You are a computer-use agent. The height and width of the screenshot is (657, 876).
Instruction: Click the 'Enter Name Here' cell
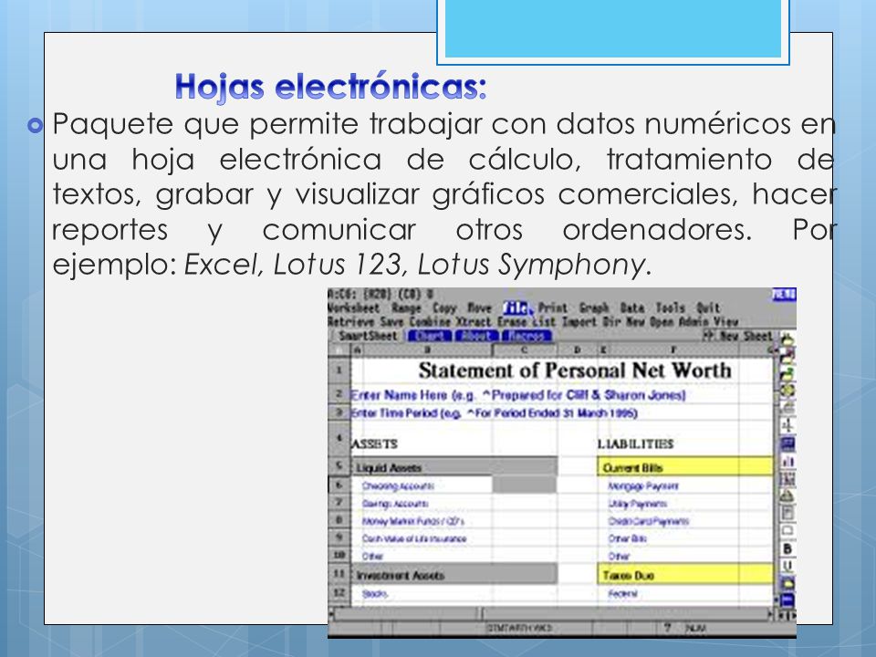(x=517, y=395)
